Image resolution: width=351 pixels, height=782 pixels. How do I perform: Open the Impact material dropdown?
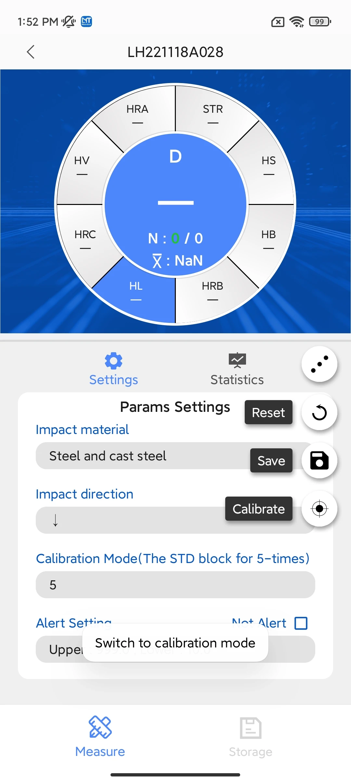point(175,456)
